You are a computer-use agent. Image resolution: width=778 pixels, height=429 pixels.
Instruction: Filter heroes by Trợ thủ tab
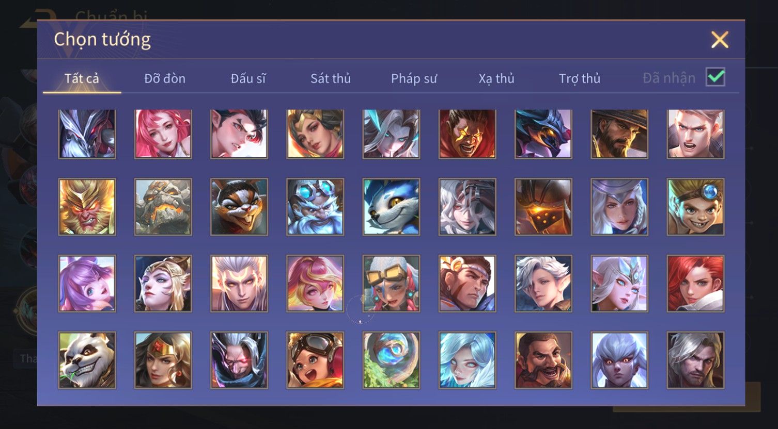pos(580,78)
